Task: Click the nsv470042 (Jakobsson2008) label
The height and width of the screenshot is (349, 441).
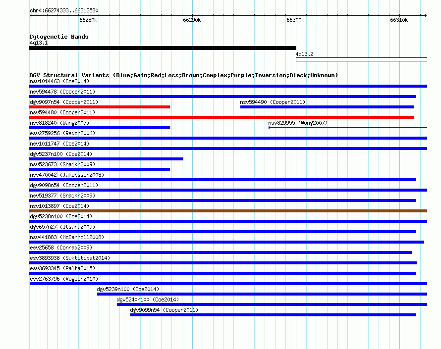Action: click(67, 175)
